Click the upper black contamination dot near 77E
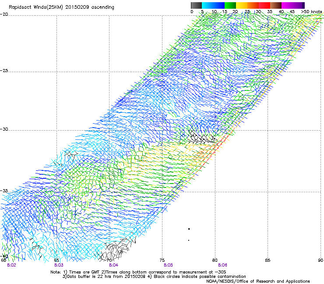 click(x=189, y=229)
